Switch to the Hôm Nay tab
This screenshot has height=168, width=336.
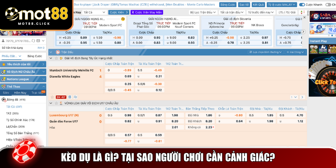pos(20,93)
